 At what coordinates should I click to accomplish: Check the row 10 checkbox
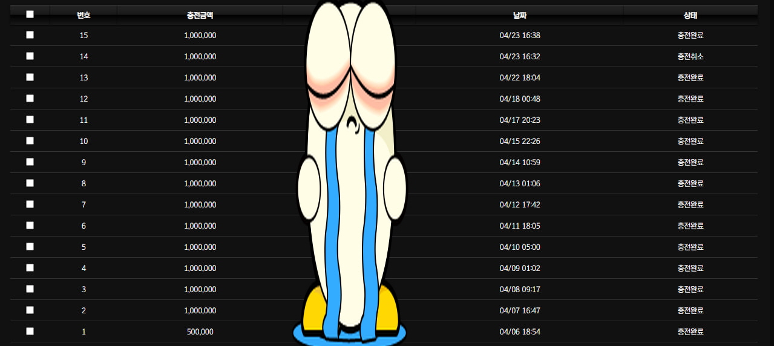[30, 141]
